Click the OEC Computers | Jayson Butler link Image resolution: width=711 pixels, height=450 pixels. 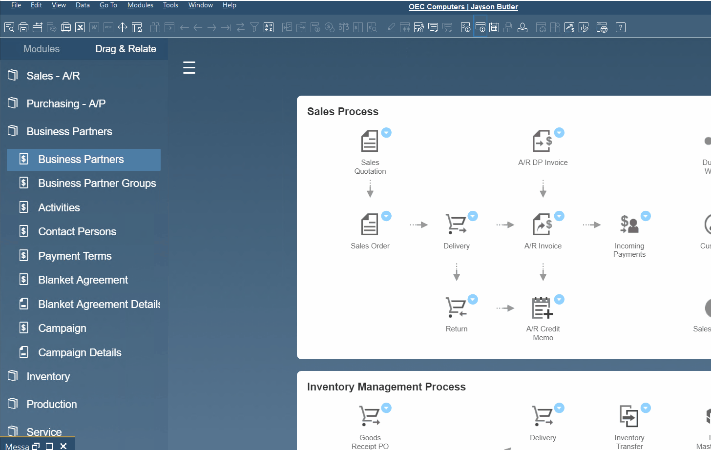click(463, 7)
